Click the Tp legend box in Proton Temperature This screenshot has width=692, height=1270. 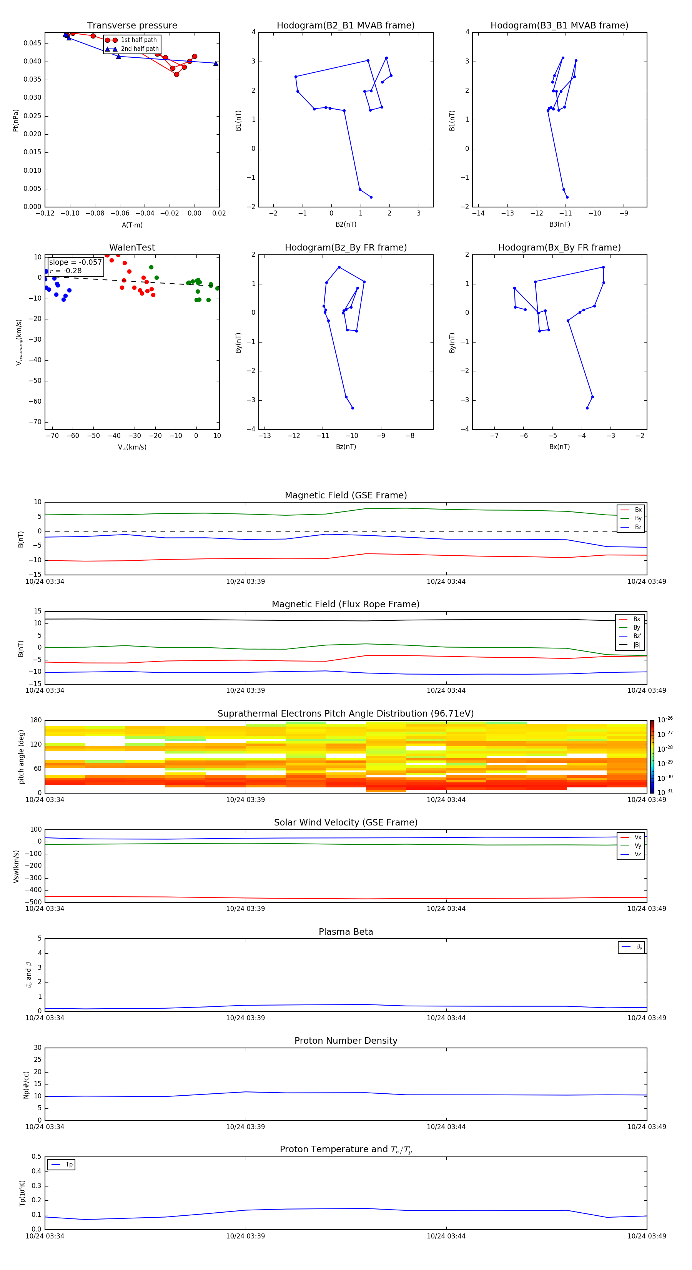(x=62, y=1165)
